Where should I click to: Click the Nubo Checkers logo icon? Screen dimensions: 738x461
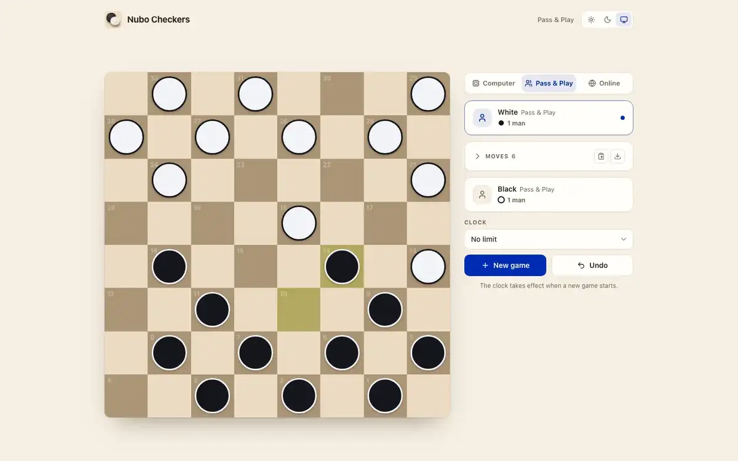[x=113, y=20]
